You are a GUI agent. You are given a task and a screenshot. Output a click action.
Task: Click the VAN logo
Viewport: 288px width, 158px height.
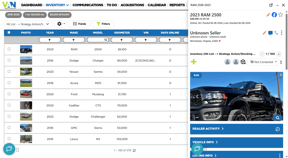coord(9,5)
